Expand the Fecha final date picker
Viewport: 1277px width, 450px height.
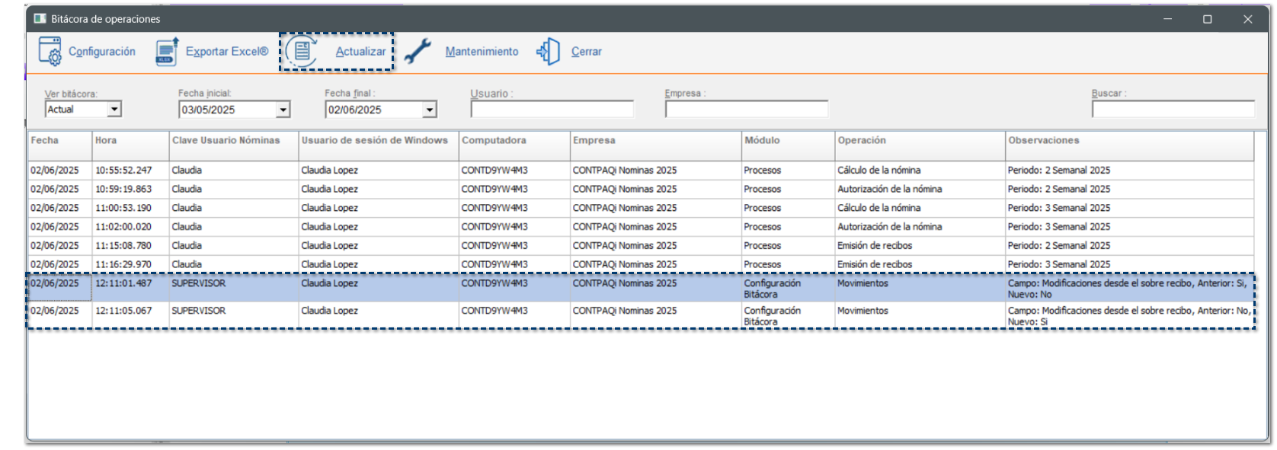(x=430, y=110)
